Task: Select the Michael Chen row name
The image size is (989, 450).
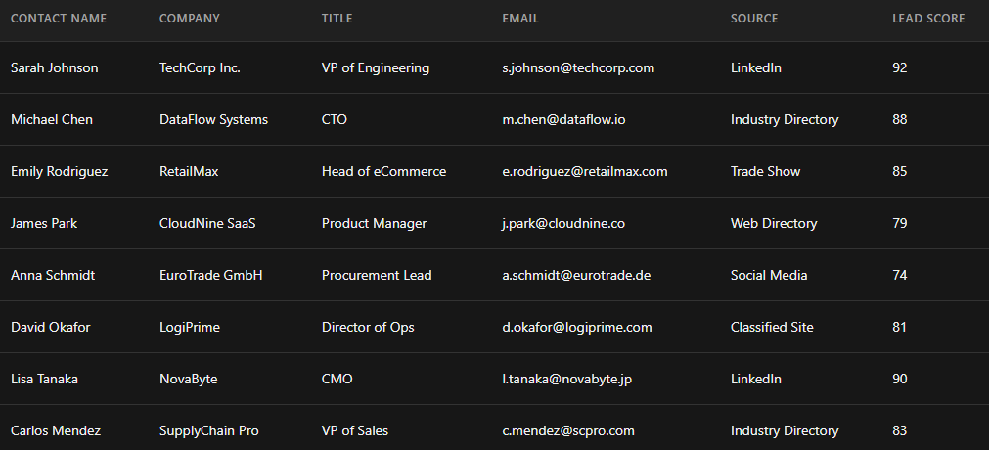Action: [x=52, y=120]
